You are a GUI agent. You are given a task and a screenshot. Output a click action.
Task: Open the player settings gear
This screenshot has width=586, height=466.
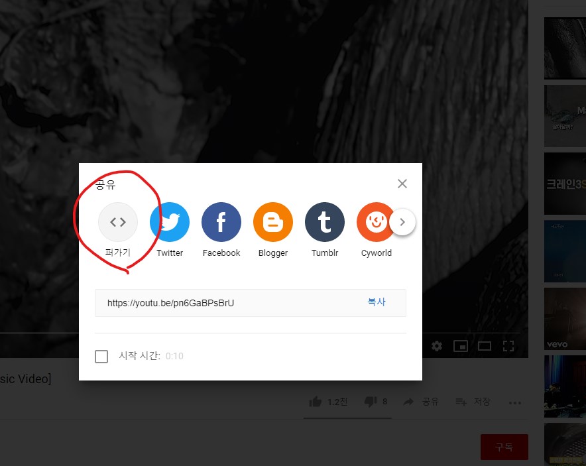point(436,346)
